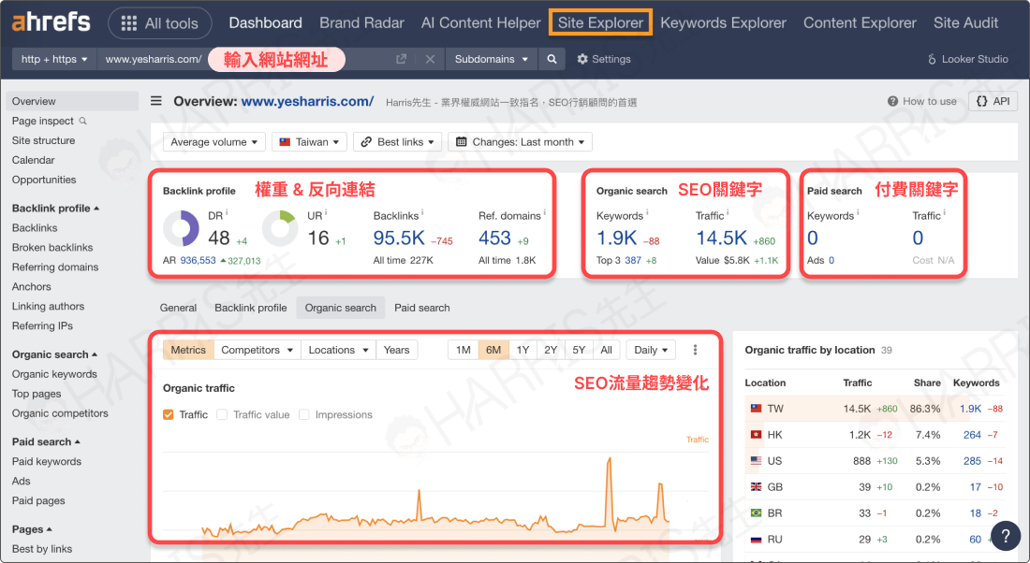Click the UR info icon
This screenshot has width=1030, height=563.
point(326,212)
